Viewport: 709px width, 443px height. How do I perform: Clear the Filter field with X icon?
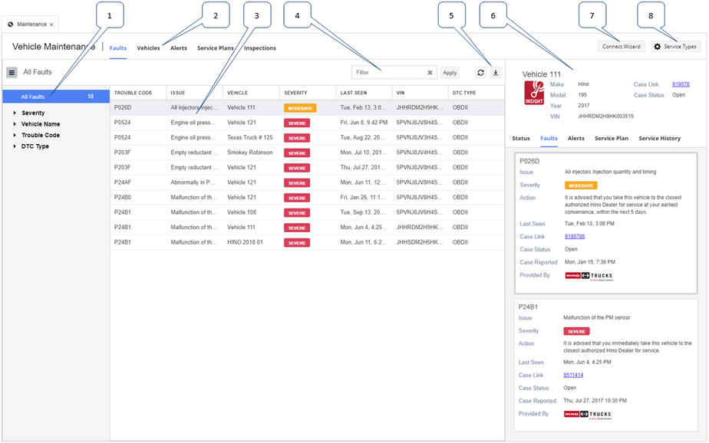tap(430, 73)
